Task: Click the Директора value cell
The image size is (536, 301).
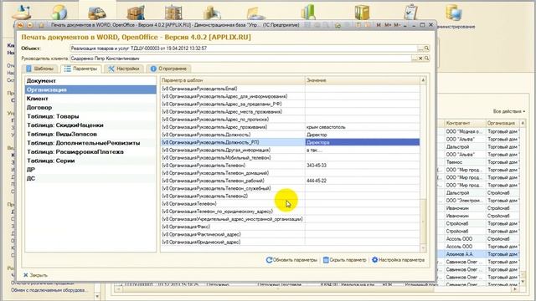Action: tap(363, 142)
